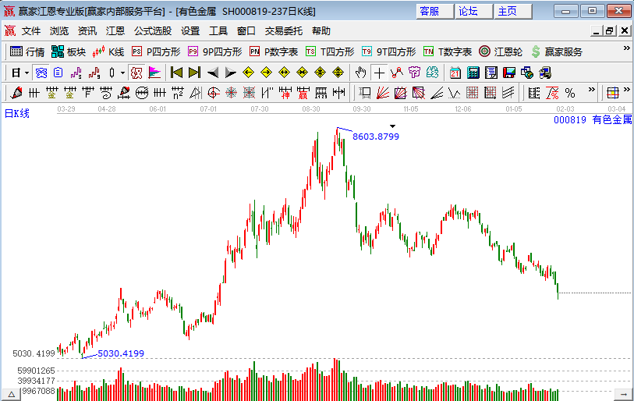Open the P数字表 tool
The height and width of the screenshot is (401, 634).
(274, 51)
